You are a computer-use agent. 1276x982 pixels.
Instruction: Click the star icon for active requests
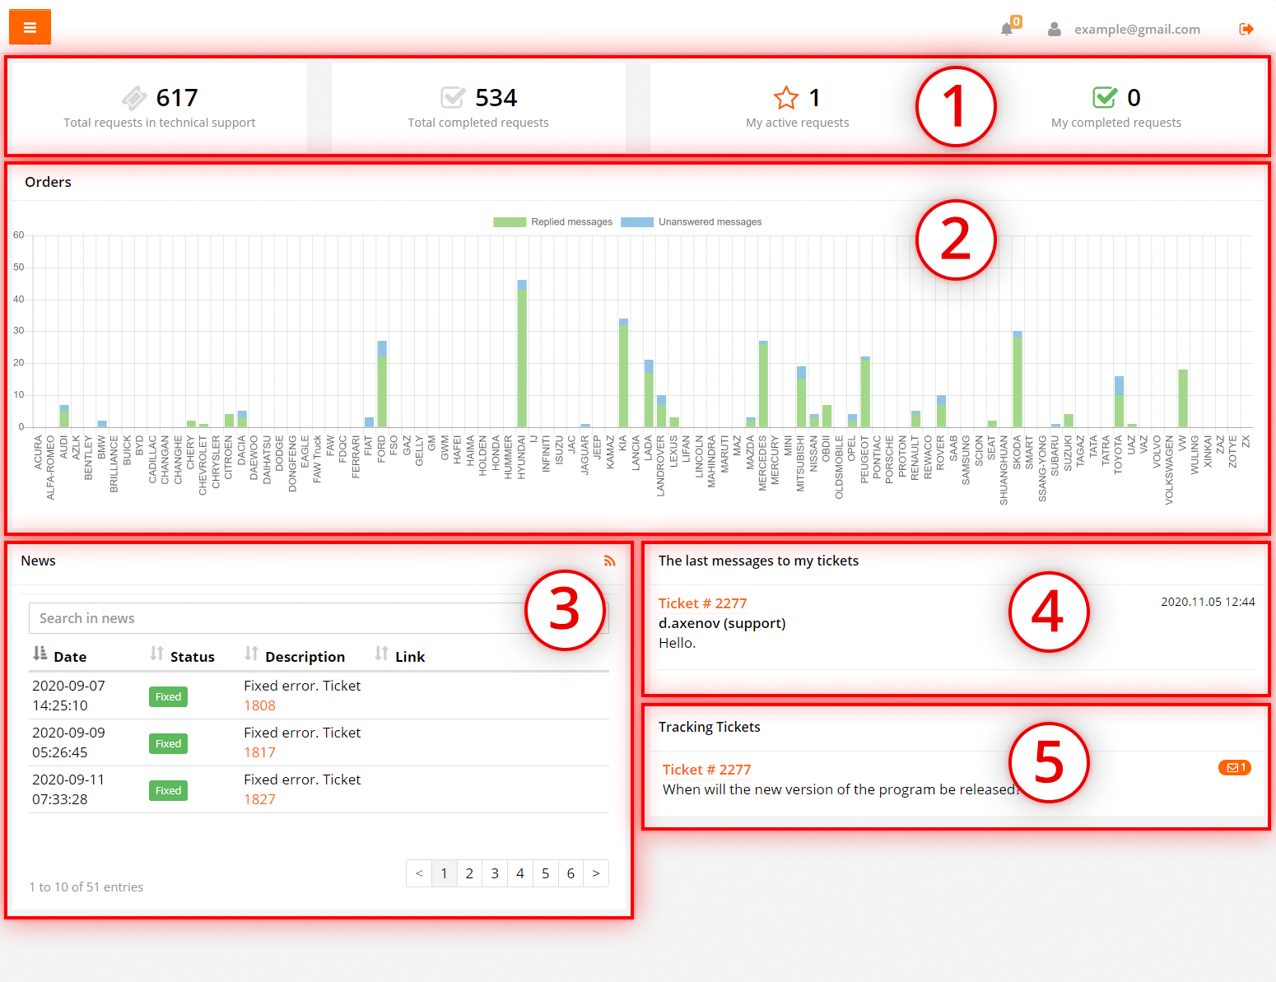pos(786,98)
